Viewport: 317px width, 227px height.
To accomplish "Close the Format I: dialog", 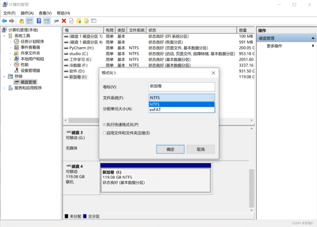I will pos(213,73).
